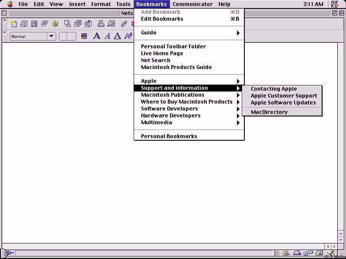Open the application switcher icon in menu bar
Screen dimensions: 346x259
335,4
